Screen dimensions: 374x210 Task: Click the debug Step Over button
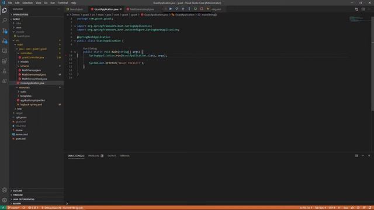[x=176, y=9]
